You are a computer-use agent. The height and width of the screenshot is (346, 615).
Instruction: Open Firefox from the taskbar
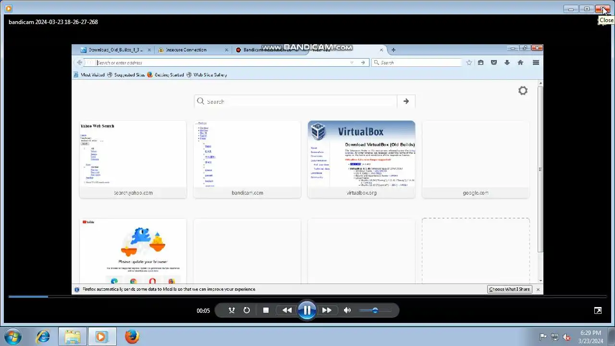coord(132,336)
